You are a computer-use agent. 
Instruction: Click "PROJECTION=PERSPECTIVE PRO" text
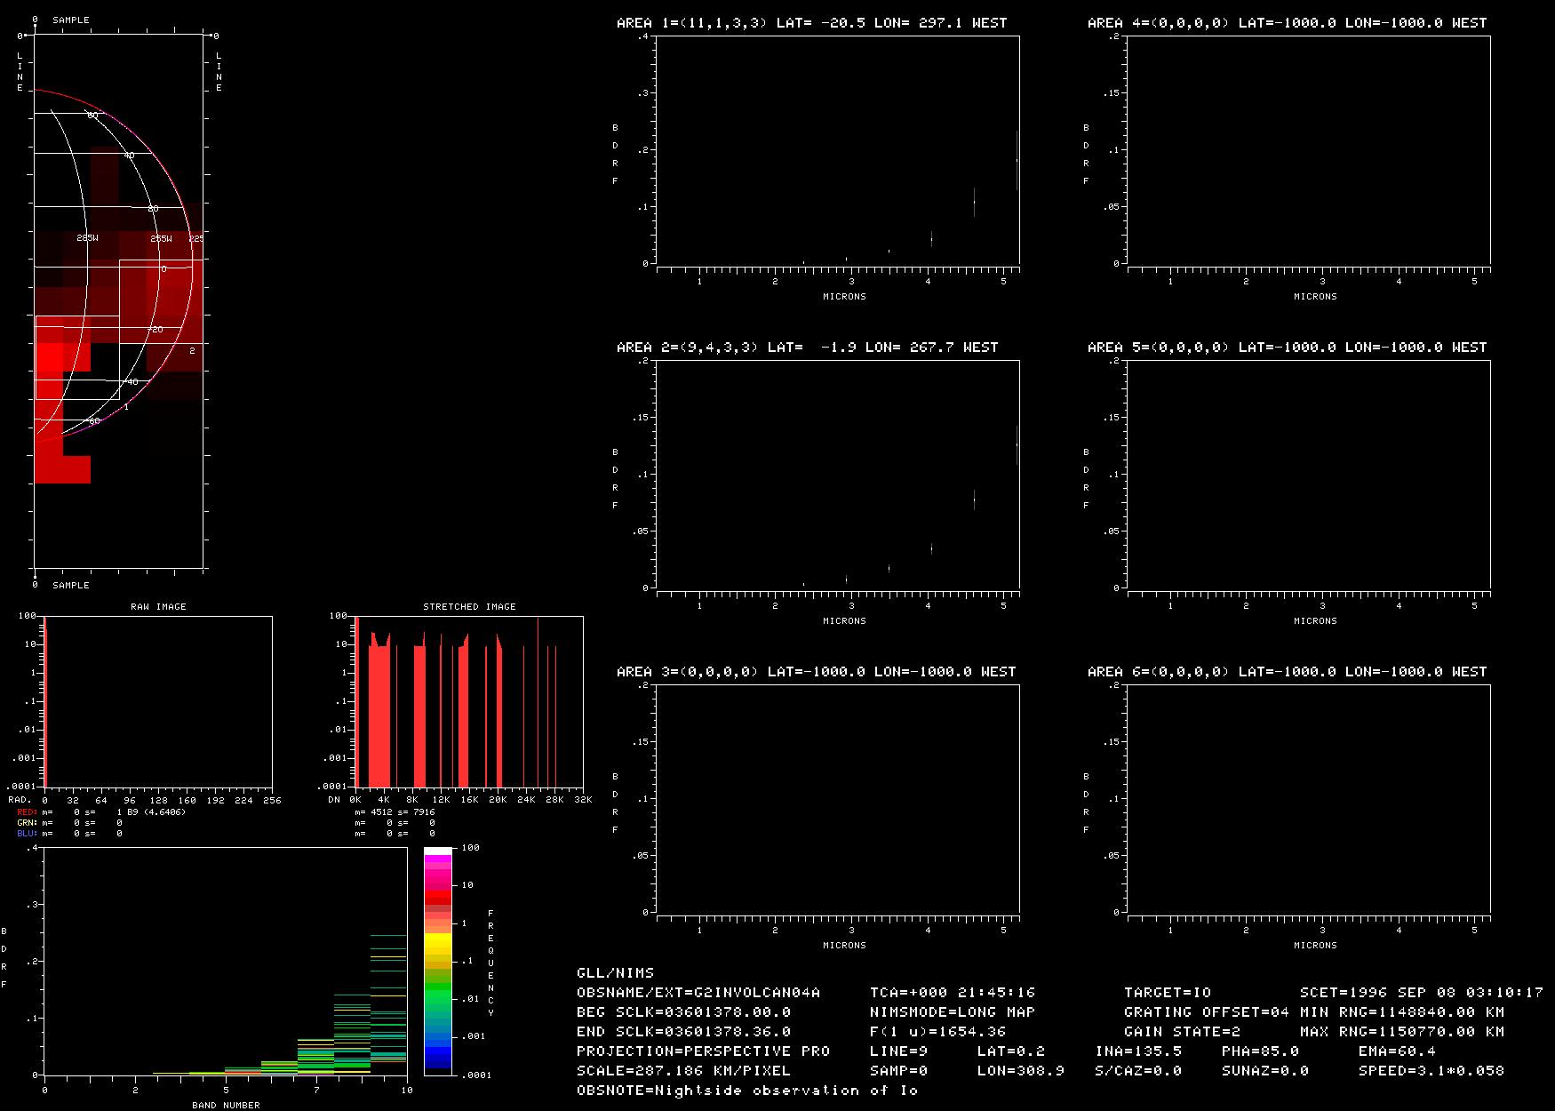703,1051
